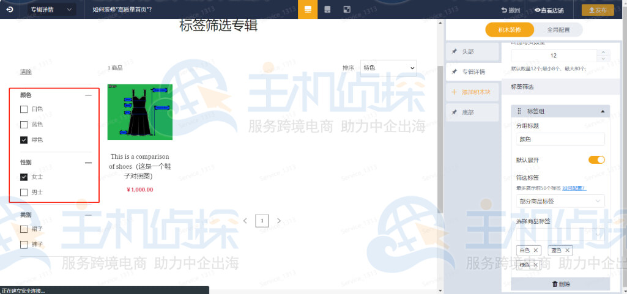This screenshot has width=627, height=294.
Task: Switch to mobile preview mode icon
Action: [327, 10]
